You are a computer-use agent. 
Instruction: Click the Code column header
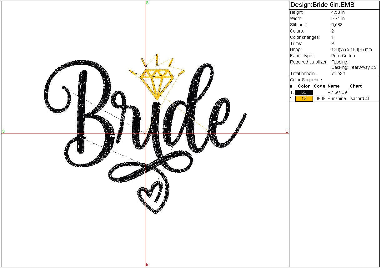[319, 86]
